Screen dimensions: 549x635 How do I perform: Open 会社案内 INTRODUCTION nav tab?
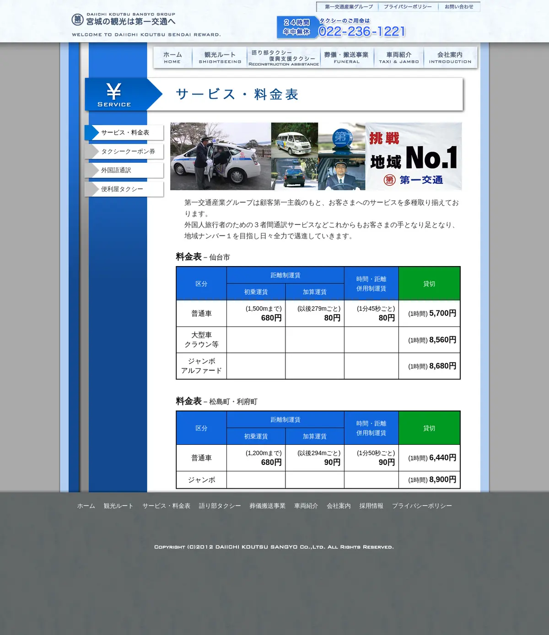(x=450, y=58)
